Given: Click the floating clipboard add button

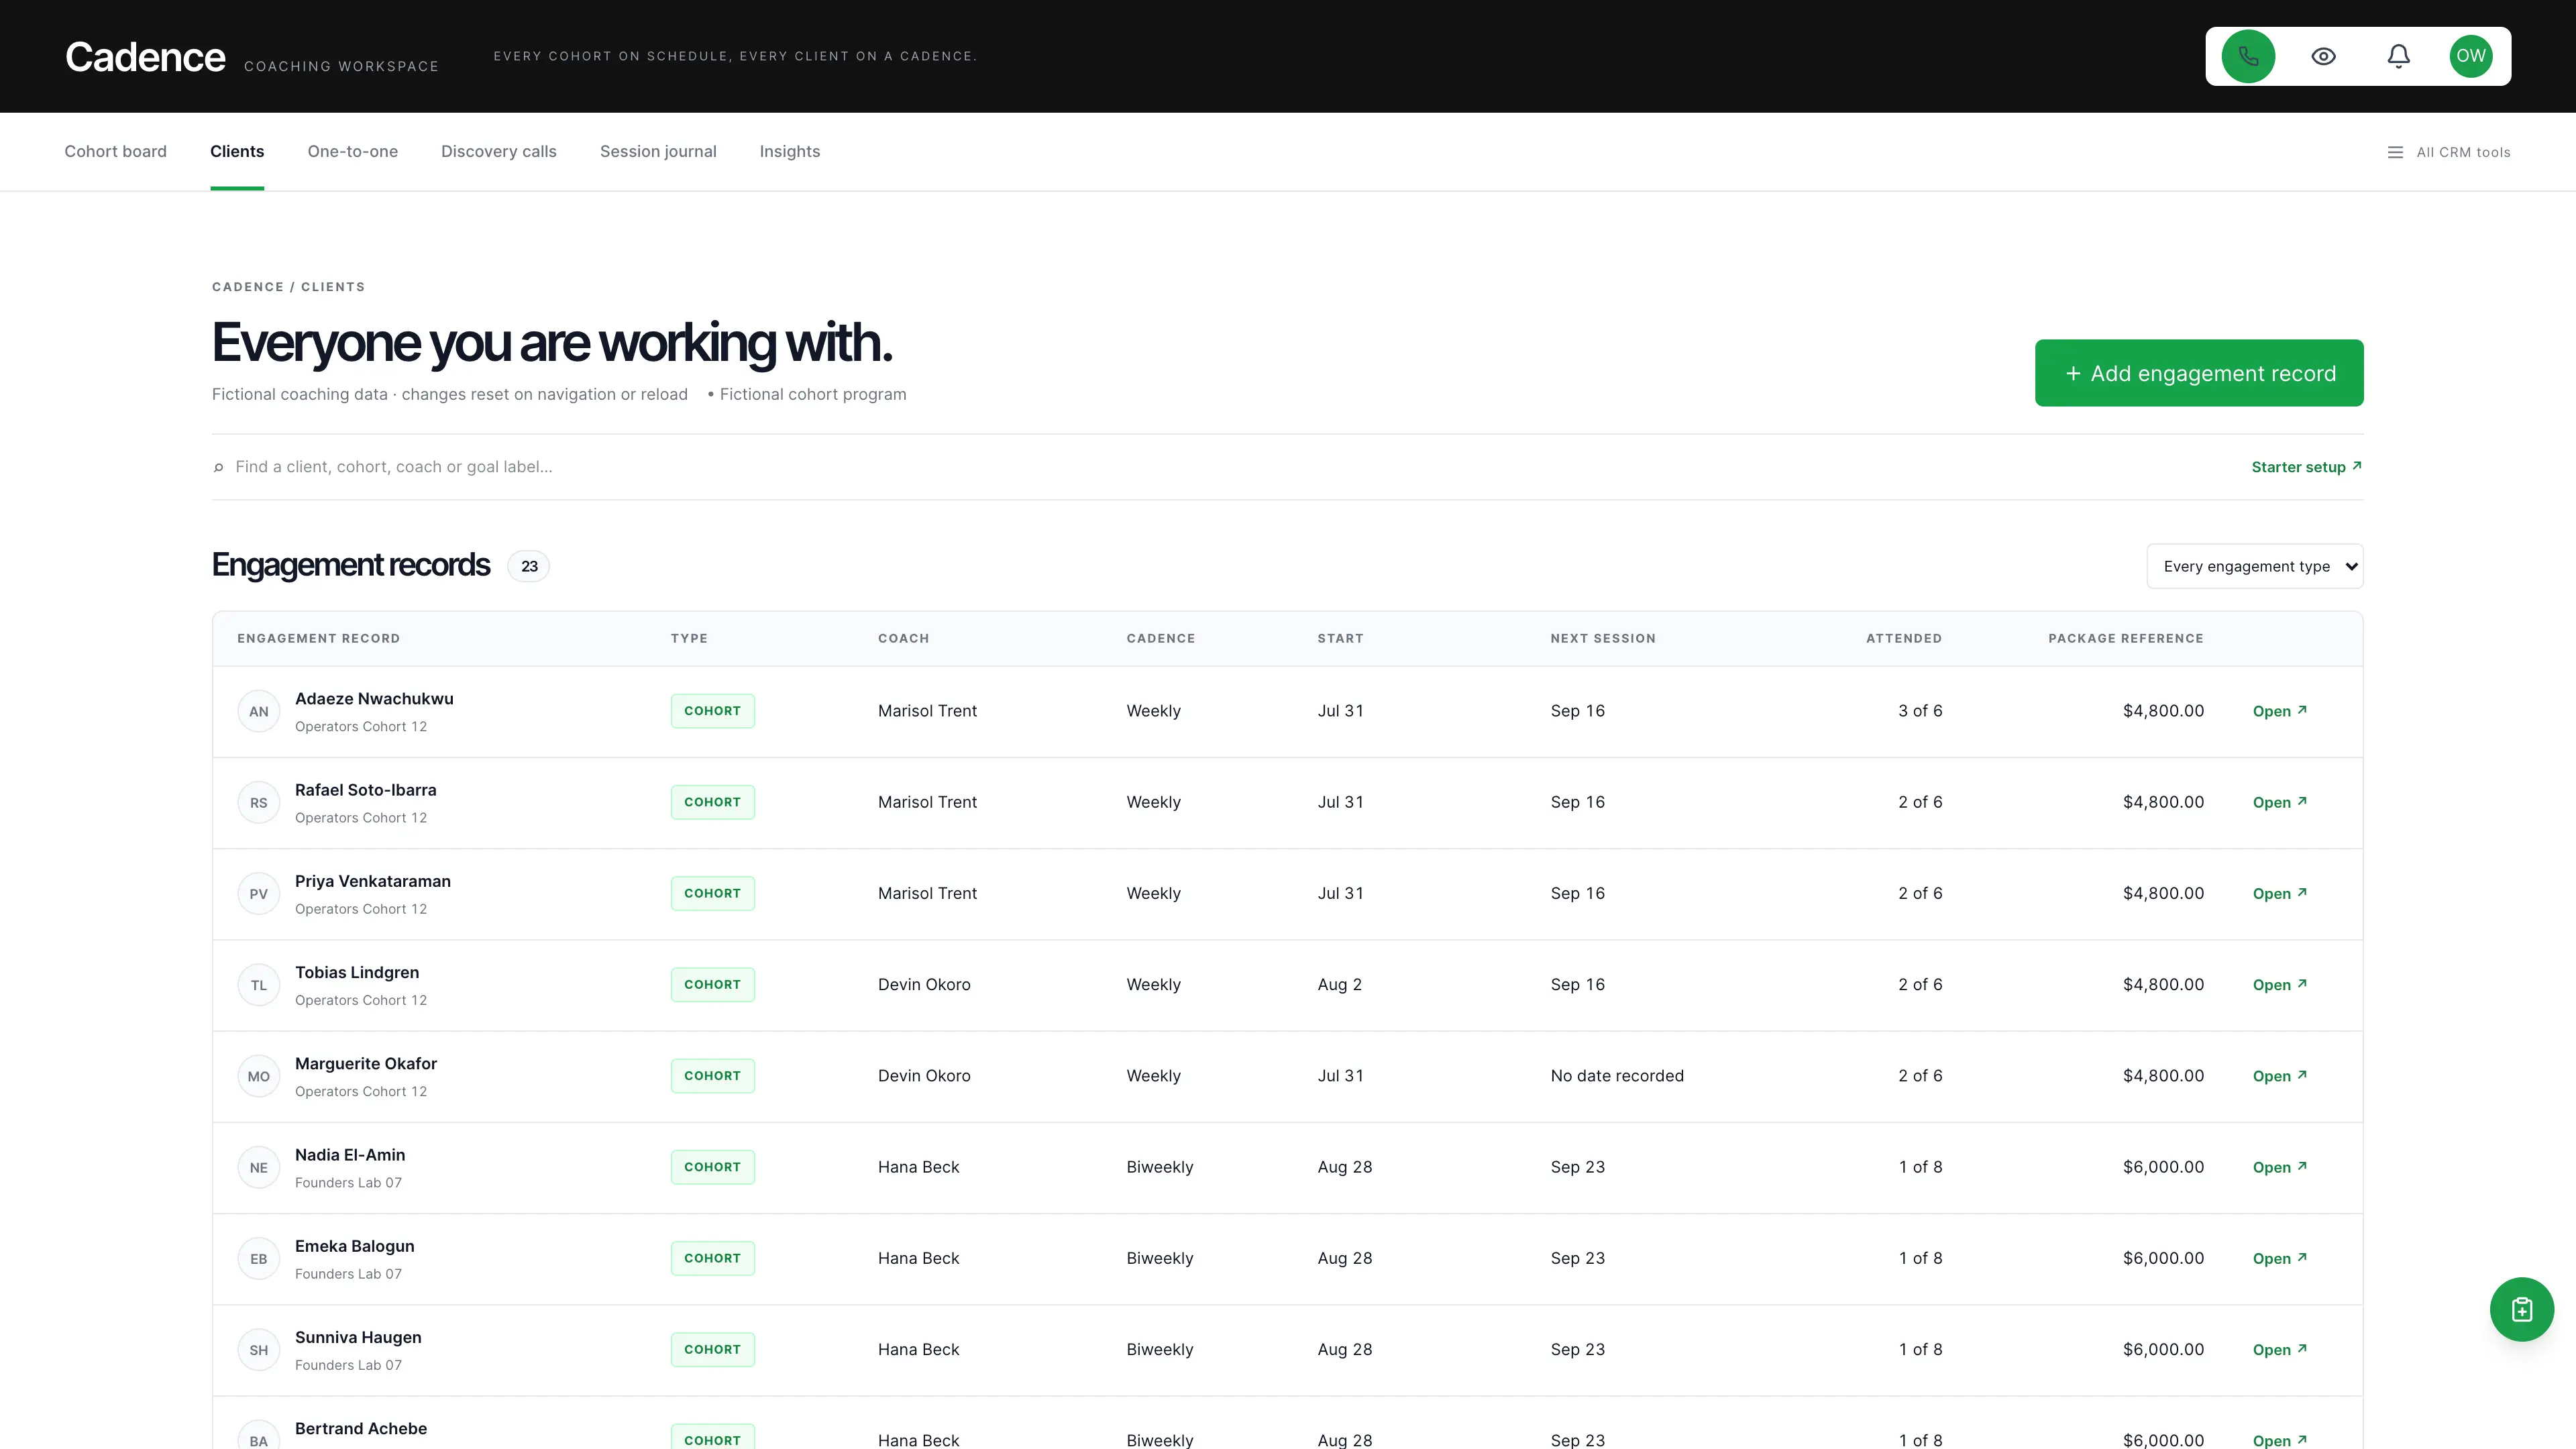Looking at the screenshot, I should [2521, 1309].
